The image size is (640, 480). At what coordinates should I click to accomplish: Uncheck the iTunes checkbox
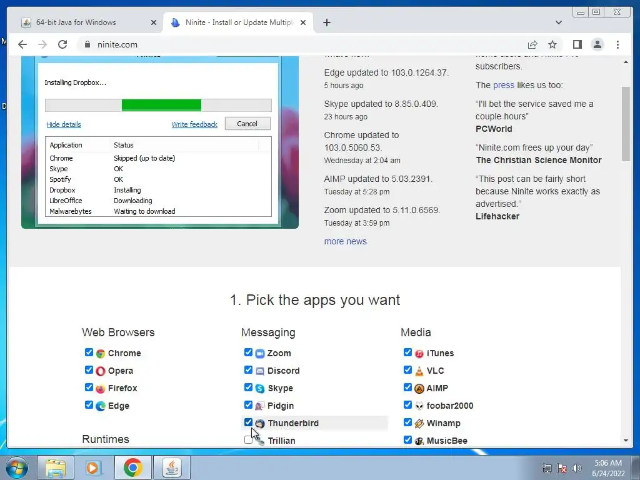[407, 352]
